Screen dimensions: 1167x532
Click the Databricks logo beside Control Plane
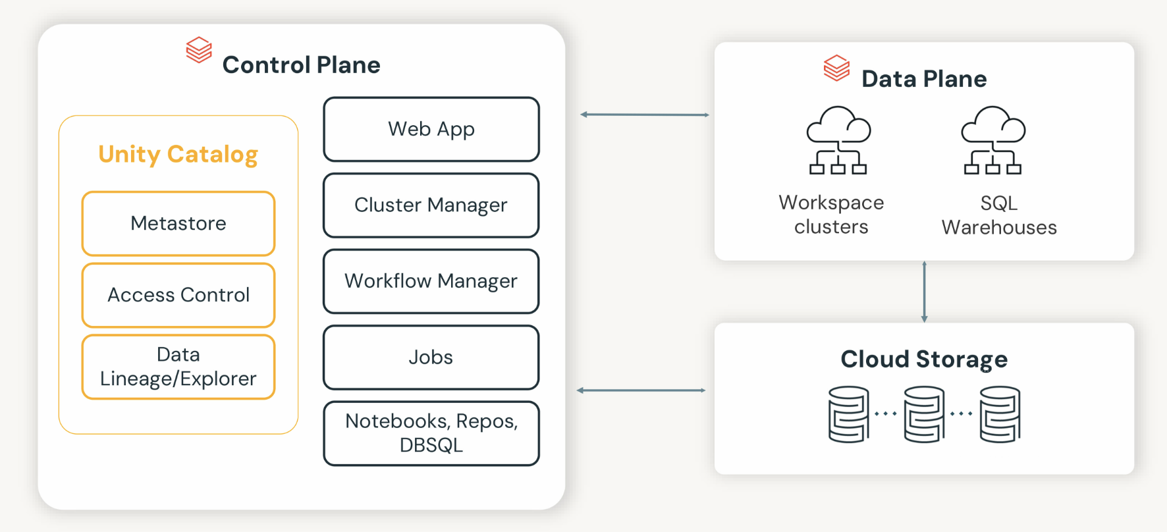(199, 50)
